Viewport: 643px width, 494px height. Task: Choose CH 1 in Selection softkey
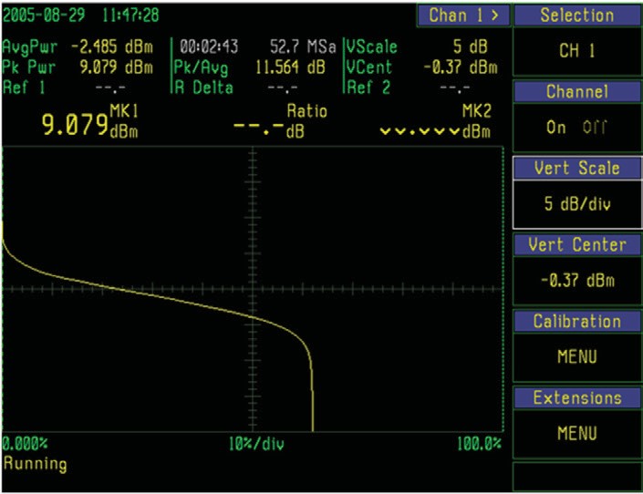pyautogui.click(x=577, y=51)
